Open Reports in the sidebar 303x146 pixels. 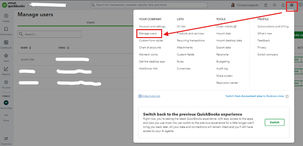[6, 69]
